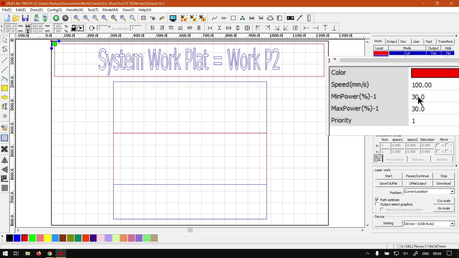Click the wand icon in the toolbar
Viewport: 459px width, 258px height.
click(x=300, y=18)
